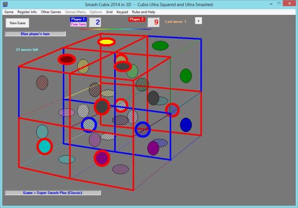
Task: Click the > arrow button near Last move
Action: 199,21
